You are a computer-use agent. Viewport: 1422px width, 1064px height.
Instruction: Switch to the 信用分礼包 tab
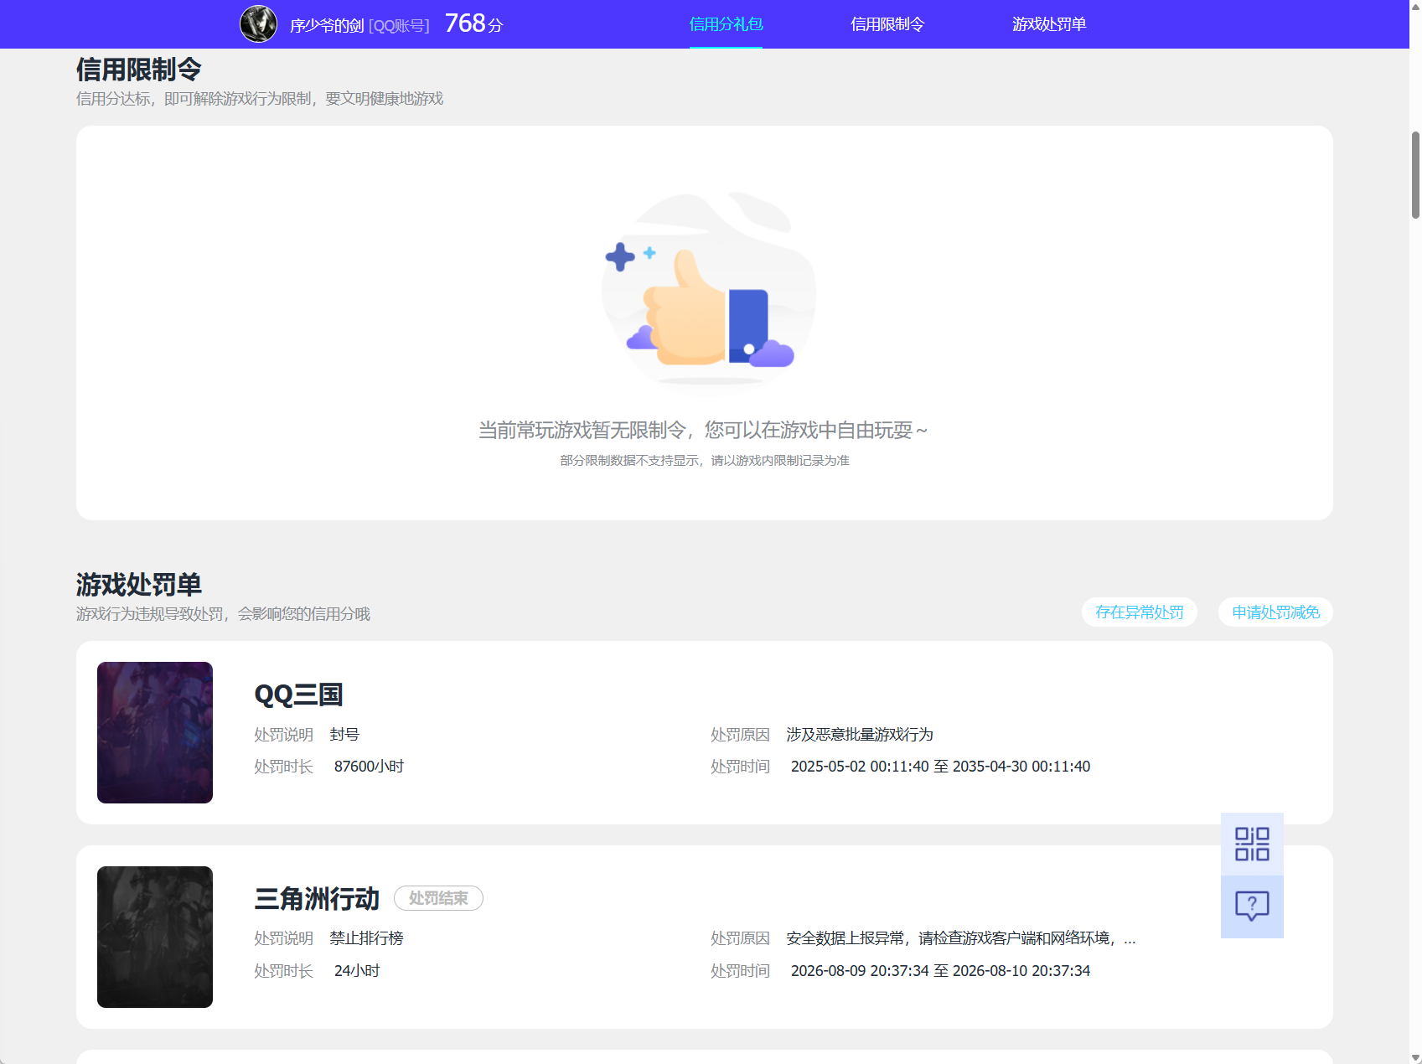click(x=726, y=24)
